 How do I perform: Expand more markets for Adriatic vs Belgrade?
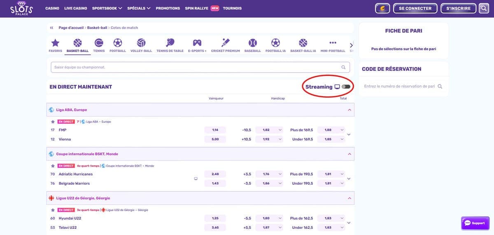click(x=349, y=179)
